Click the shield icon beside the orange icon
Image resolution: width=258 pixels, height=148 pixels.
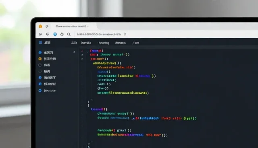click(47, 26)
